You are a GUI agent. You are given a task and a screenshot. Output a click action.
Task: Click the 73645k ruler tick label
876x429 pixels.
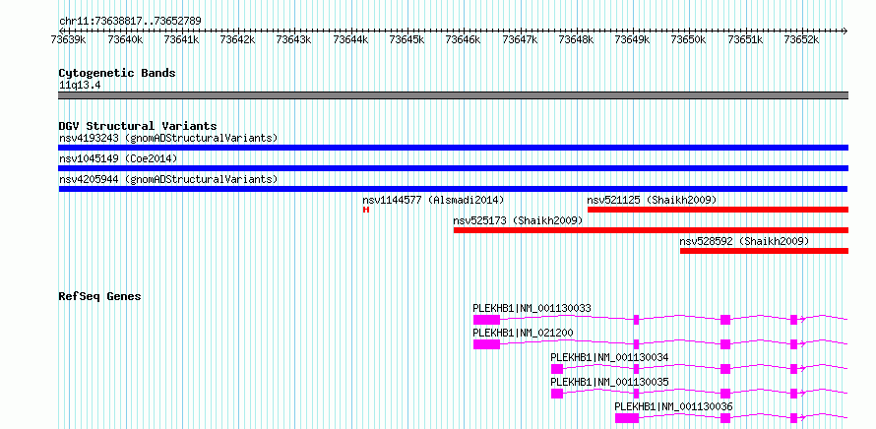pos(407,39)
